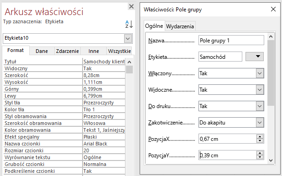This screenshot has height=176, width=282.
Task: Click the PozycjaX value field 0,67 cm
Action: [x=228, y=139]
